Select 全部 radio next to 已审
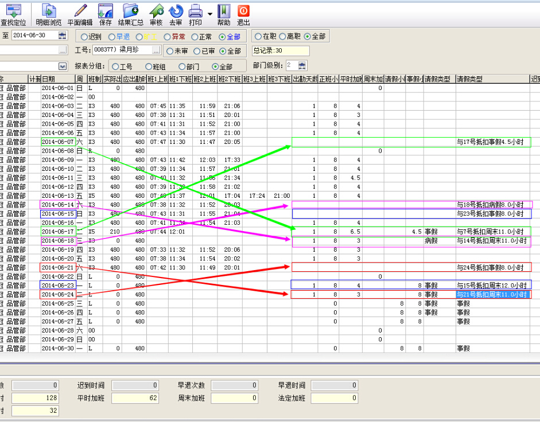The image size is (540, 422). (x=223, y=51)
